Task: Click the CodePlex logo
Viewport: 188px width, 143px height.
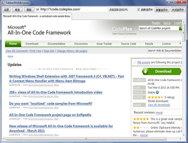Action: click(x=122, y=29)
